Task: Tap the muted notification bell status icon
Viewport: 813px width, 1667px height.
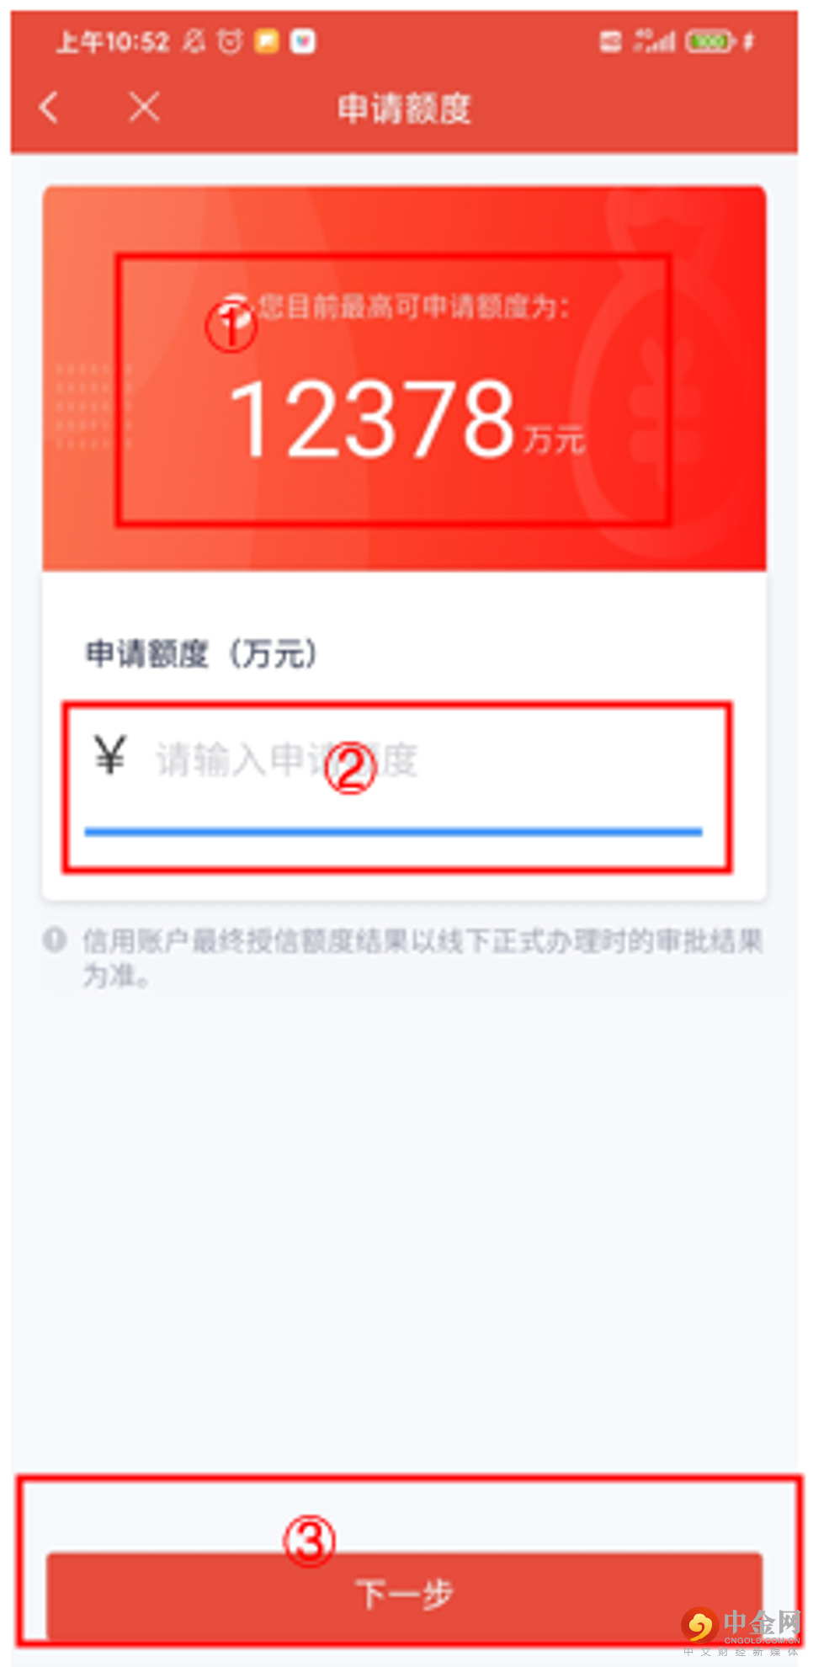Action: coord(194,40)
